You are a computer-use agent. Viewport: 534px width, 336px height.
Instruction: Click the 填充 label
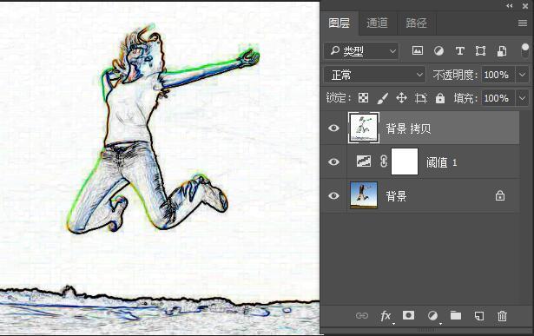click(465, 99)
